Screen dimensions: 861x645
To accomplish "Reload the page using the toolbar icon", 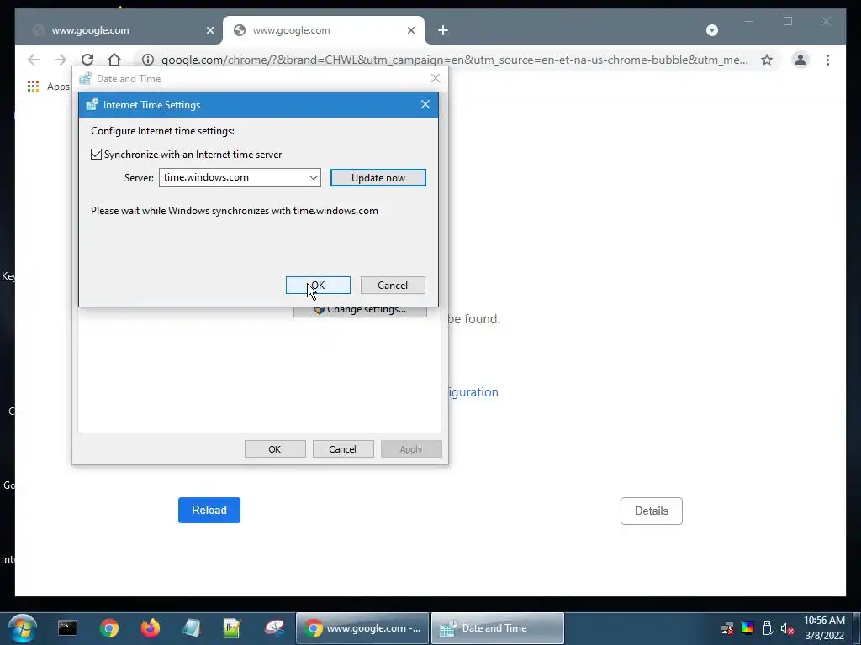I will 87,60.
